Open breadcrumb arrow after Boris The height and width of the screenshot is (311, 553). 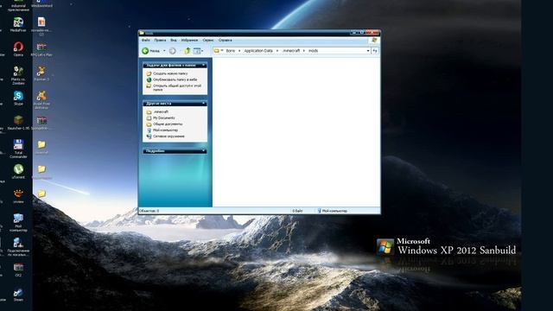click(x=239, y=51)
